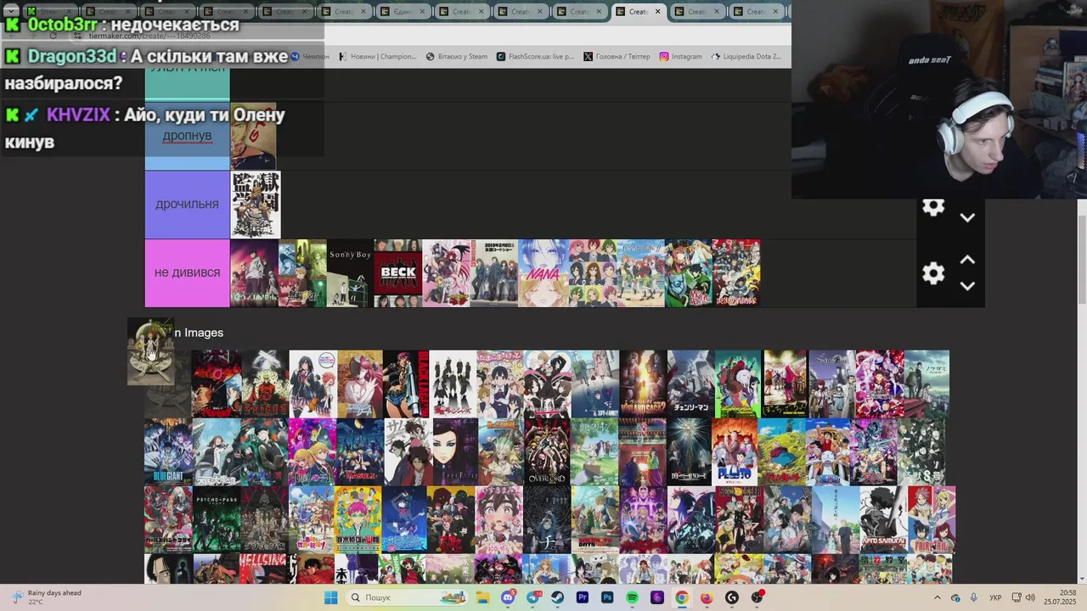Pick the Psycho-Pass poster
This screenshot has height=611, width=1087.
click(x=216, y=519)
